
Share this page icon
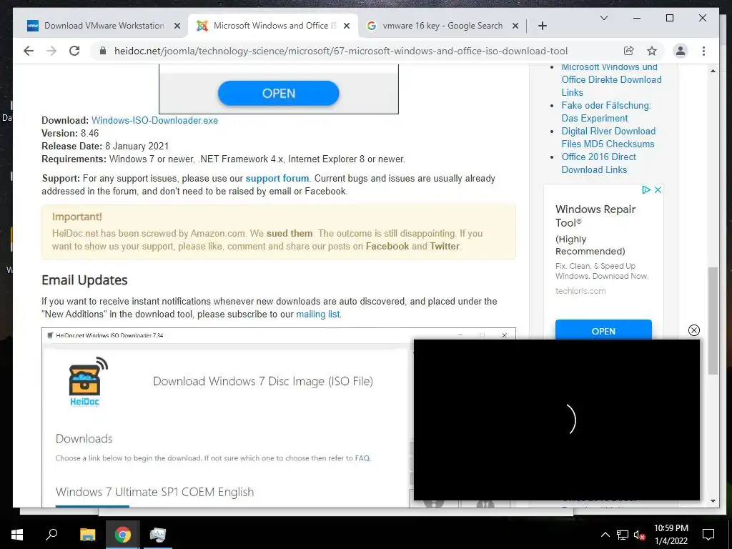[x=629, y=51]
